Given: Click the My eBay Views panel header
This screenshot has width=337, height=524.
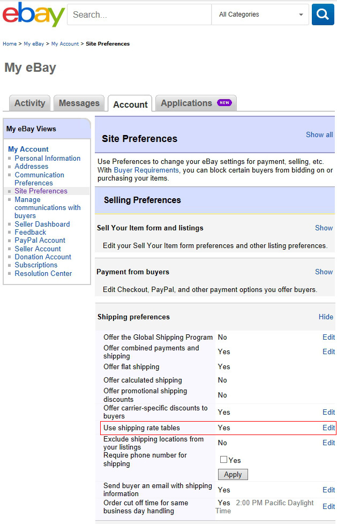Looking at the screenshot, I should click(x=47, y=129).
